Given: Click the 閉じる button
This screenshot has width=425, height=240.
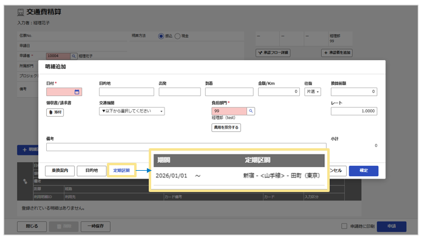Looking at the screenshot, I should (x=32, y=227).
